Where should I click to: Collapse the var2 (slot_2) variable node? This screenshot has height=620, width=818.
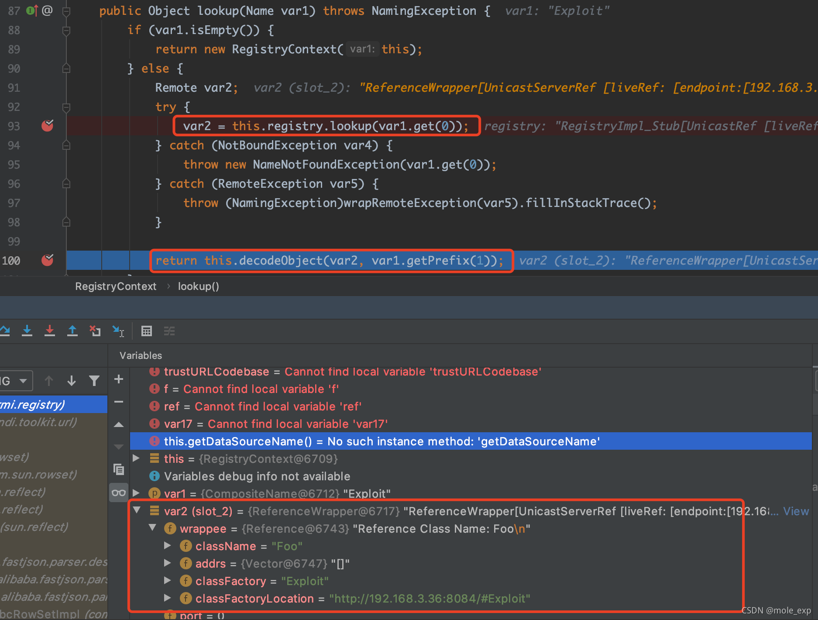[x=137, y=510]
